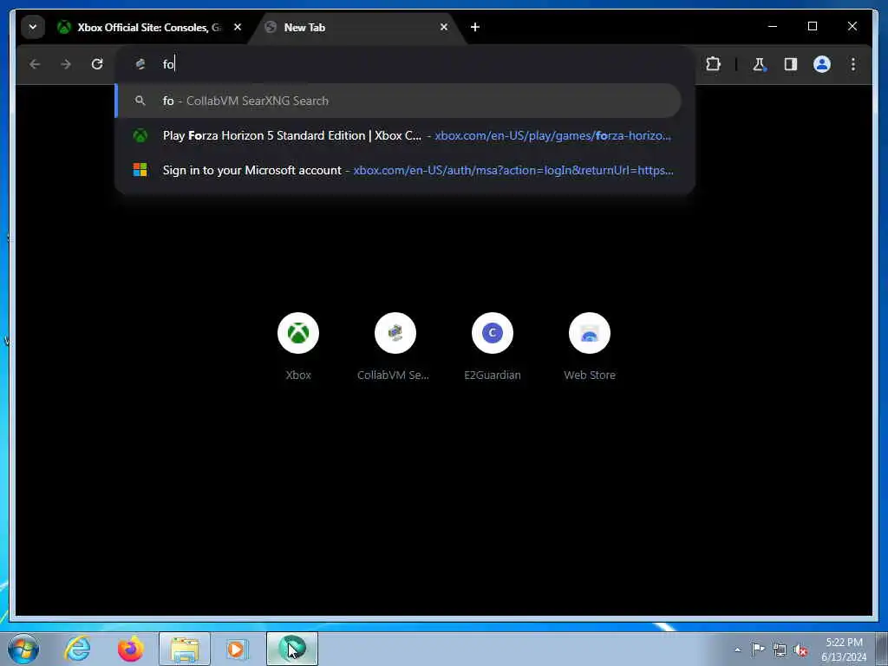Viewport: 888px width, 666px height.
Task: Click the browser forward arrow
Action: pos(66,64)
